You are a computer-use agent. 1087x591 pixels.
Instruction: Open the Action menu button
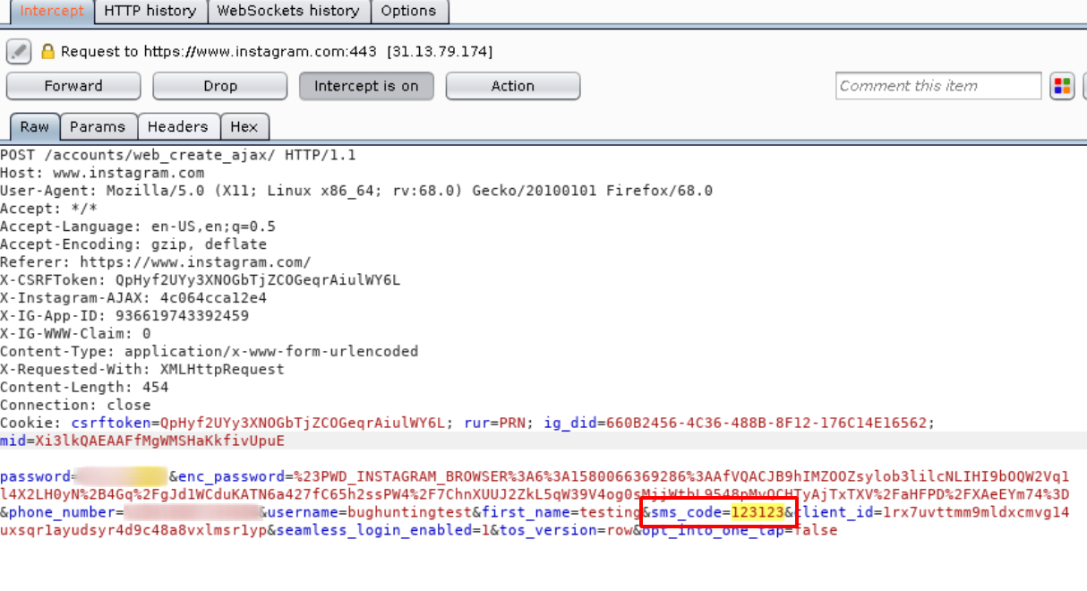coord(513,86)
